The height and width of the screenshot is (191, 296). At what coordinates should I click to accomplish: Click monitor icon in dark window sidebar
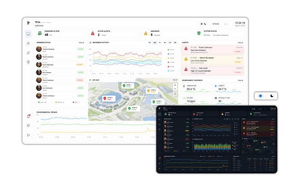(159, 114)
